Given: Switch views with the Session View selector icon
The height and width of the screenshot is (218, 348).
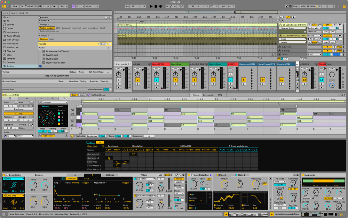Looking at the screenshot, I should pos(340,6).
